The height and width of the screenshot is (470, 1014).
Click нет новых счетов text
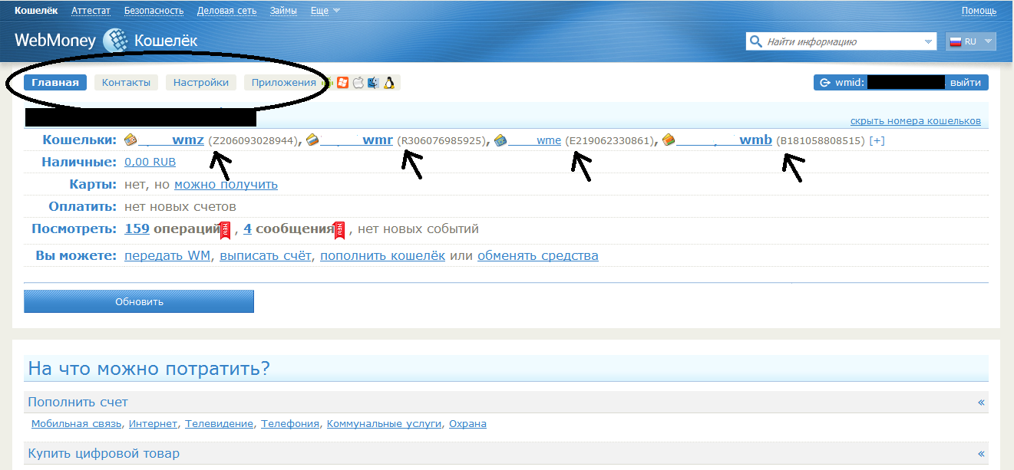point(180,207)
